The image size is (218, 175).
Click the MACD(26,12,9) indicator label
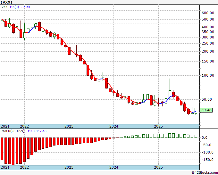[x=13, y=131]
